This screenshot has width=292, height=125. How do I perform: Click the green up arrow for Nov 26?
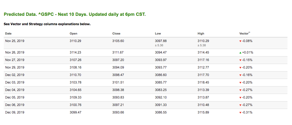click(x=240, y=53)
